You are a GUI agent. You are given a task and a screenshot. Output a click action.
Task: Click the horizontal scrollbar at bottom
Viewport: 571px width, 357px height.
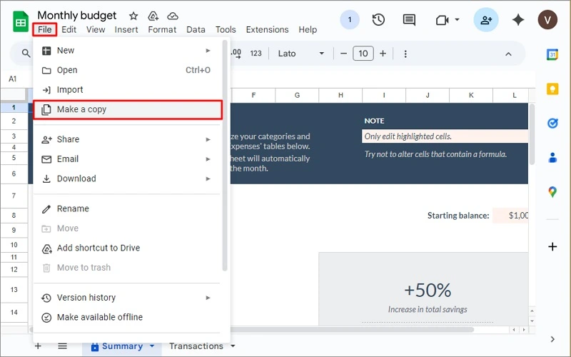point(251,330)
